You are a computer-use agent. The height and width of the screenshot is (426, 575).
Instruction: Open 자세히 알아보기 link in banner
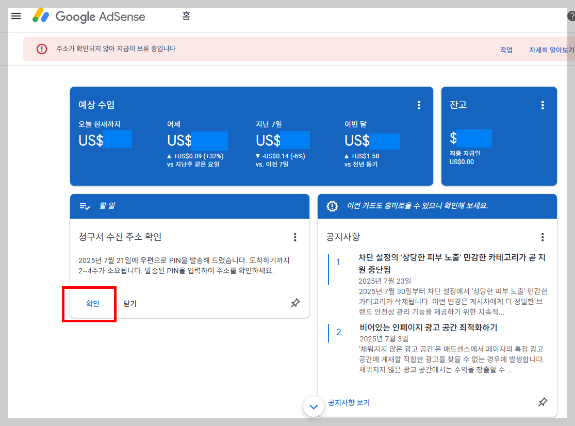(x=551, y=50)
